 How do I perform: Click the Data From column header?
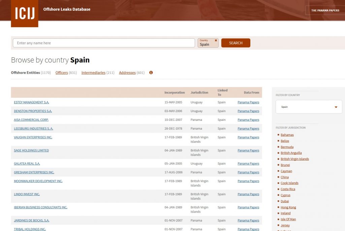tap(251, 92)
